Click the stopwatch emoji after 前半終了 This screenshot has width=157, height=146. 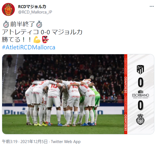pos(39,24)
